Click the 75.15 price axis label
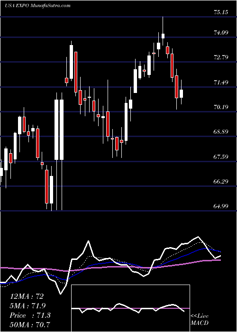This screenshot has height=332, width=237. point(221,12)
